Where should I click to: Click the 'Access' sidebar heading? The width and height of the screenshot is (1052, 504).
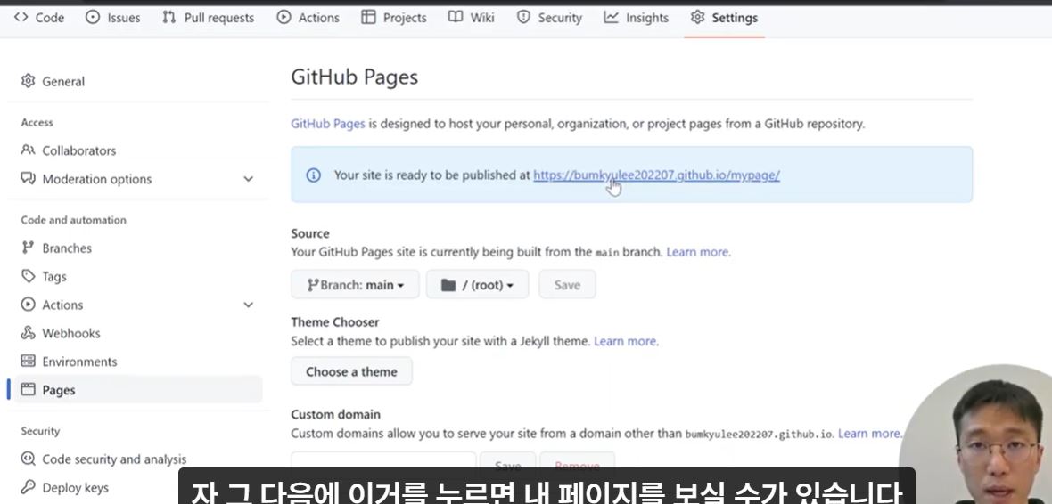coord(37,123)
